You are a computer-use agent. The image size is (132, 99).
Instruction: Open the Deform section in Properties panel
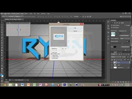pyautogui.click(x=115, y=23)
